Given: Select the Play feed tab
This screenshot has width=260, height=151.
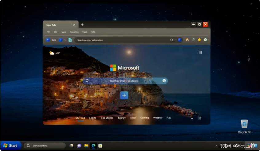Looking at the screenshot, I should pos(169,118).
